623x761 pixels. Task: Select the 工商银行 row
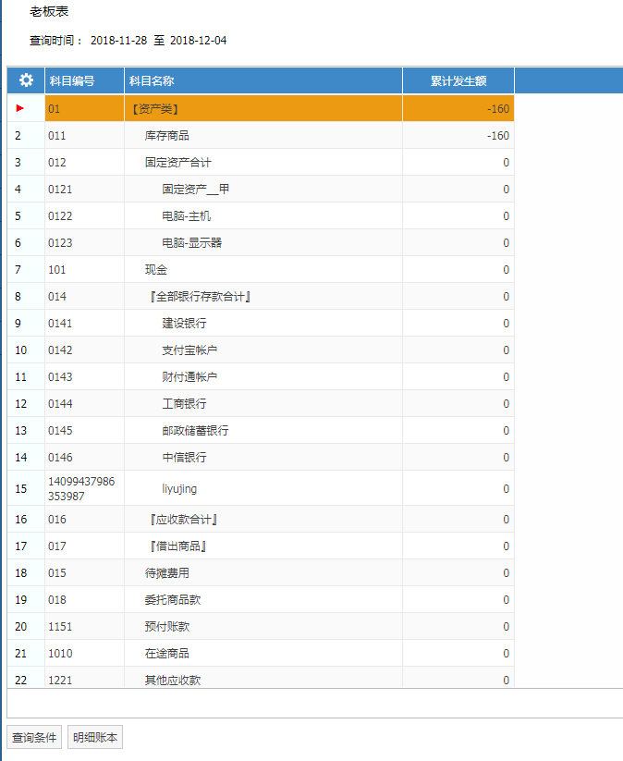pyautogui.click(x=261, y=403)
